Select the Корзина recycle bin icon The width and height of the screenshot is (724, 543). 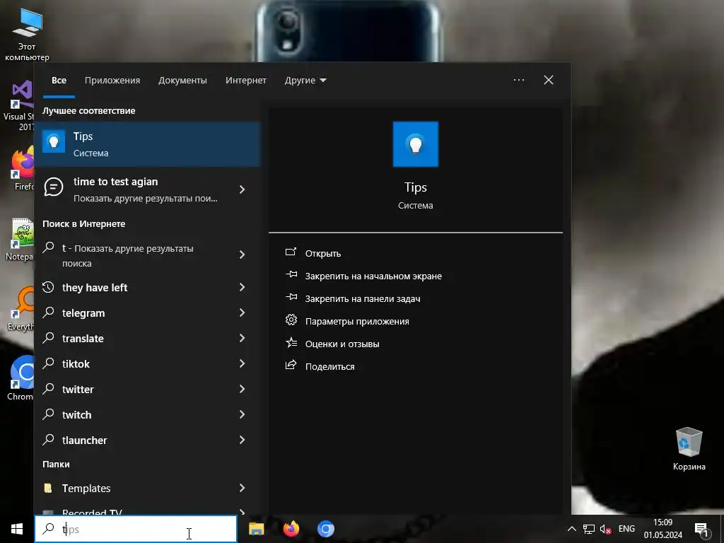pos(689,449)
